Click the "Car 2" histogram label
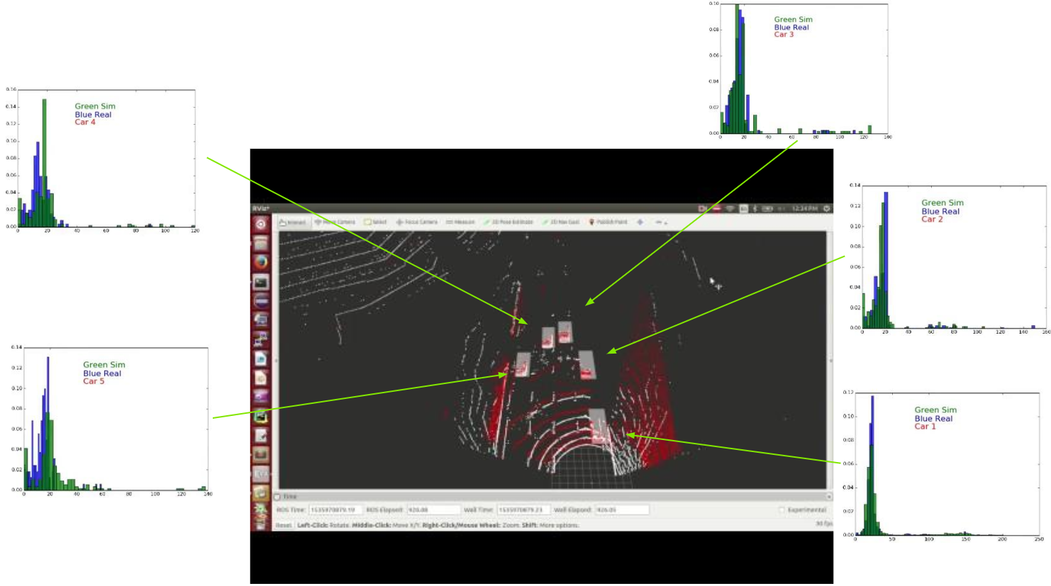The width and height of the screenshot is (1051, 586). [x=932, y=220]
